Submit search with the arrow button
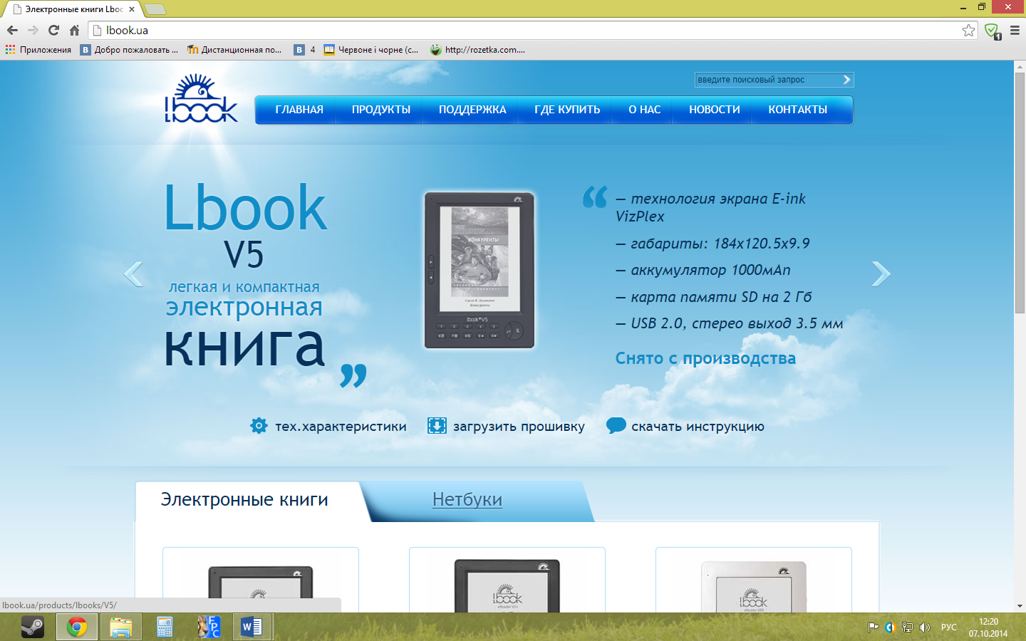1026x641 pixels. point(846,80)
